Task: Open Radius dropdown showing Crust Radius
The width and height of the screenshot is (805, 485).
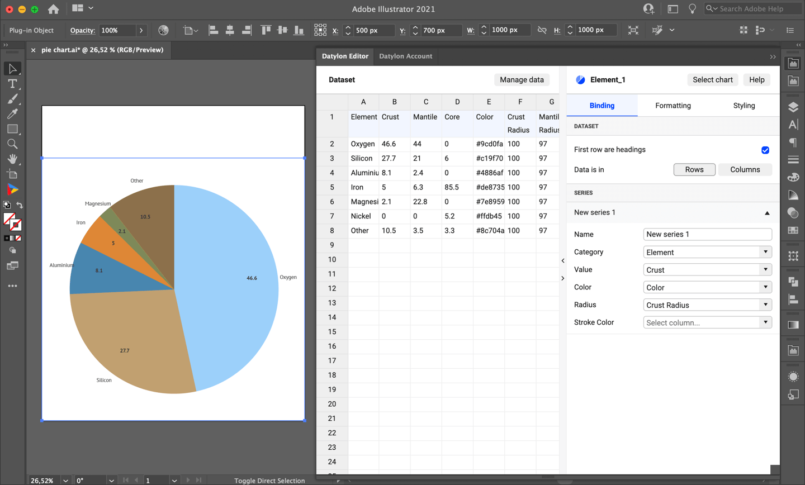Action: tap(708, 305)
